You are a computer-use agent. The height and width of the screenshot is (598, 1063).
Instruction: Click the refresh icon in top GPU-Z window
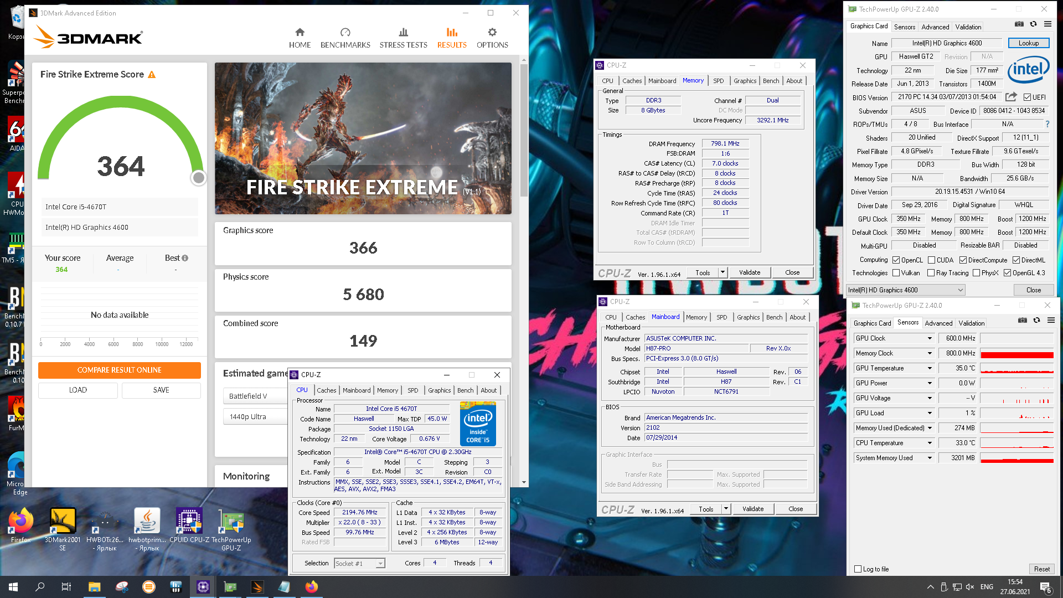1033,24
